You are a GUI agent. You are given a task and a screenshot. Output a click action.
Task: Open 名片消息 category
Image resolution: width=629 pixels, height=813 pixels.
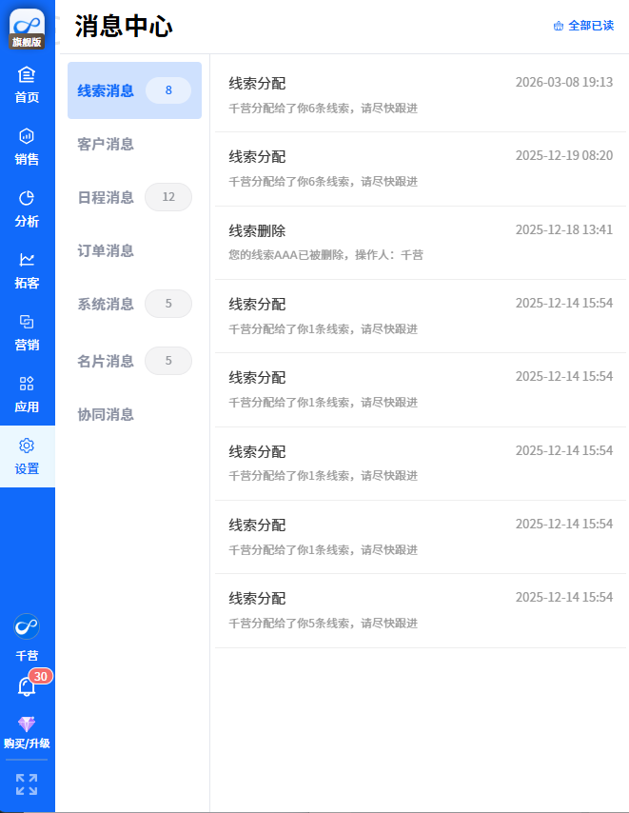click(x=106, y=361)
